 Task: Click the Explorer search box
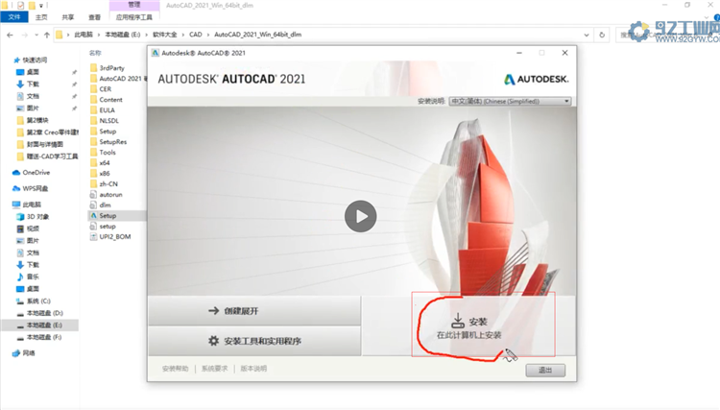[x=666, y=35]
